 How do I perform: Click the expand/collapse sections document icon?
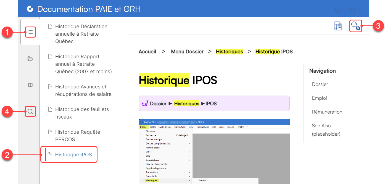pos(338,26)
